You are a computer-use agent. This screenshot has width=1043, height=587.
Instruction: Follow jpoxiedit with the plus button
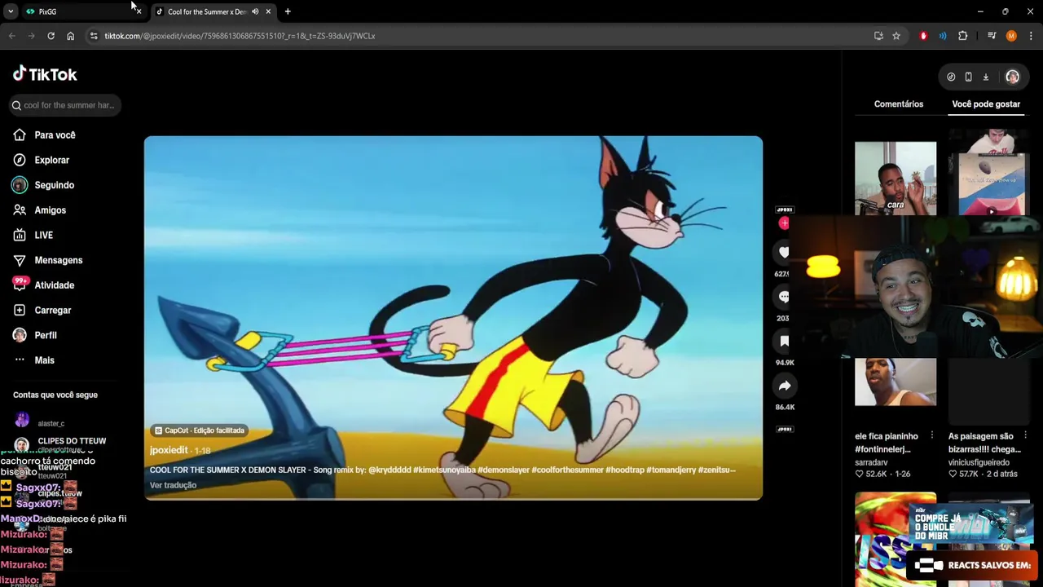pos(784,223)
